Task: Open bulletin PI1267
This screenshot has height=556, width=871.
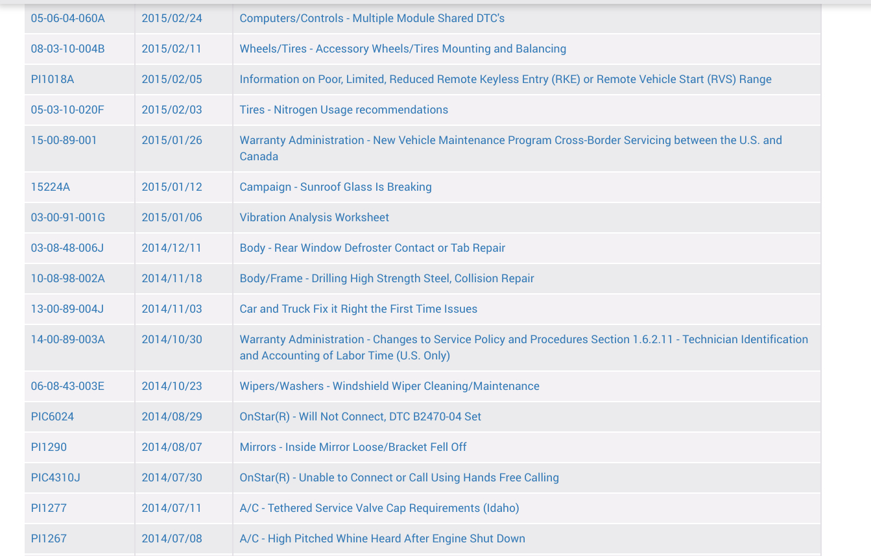Action: click(49, 538)
